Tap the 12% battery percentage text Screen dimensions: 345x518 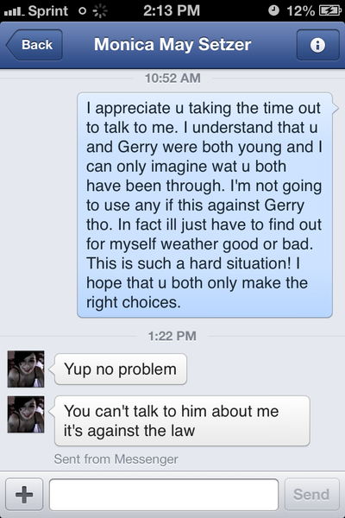(300, 11)
